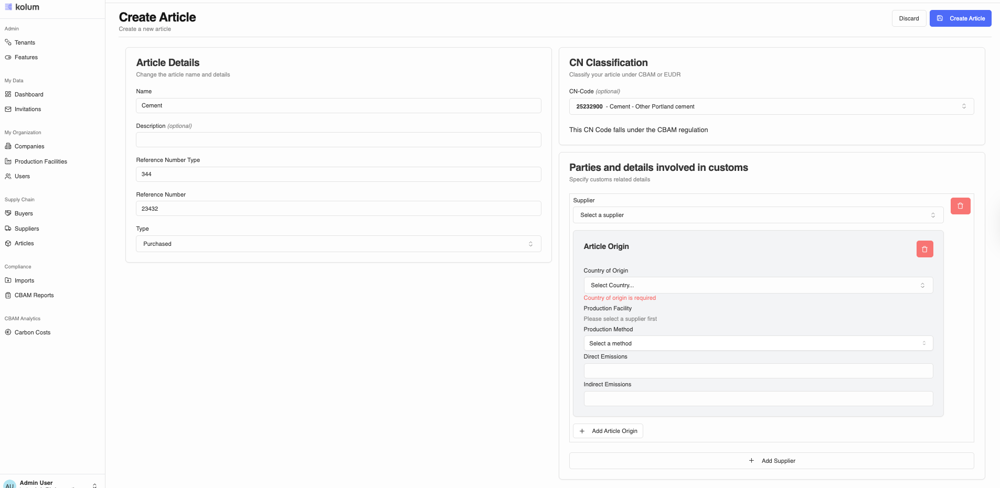This screenshot has height=488, width=1000.
Task: Open the Type dropdown showing Purchased
Action: click(338, 244)
